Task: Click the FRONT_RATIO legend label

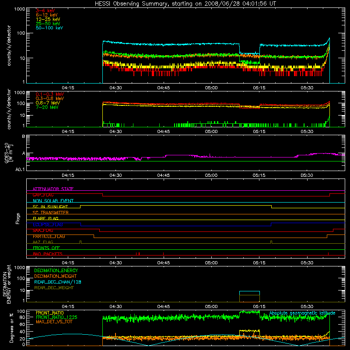Action: (50, 313)
